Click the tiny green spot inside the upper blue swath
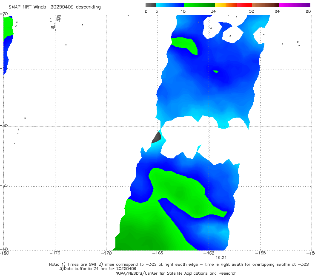 (x=216, y=71)
